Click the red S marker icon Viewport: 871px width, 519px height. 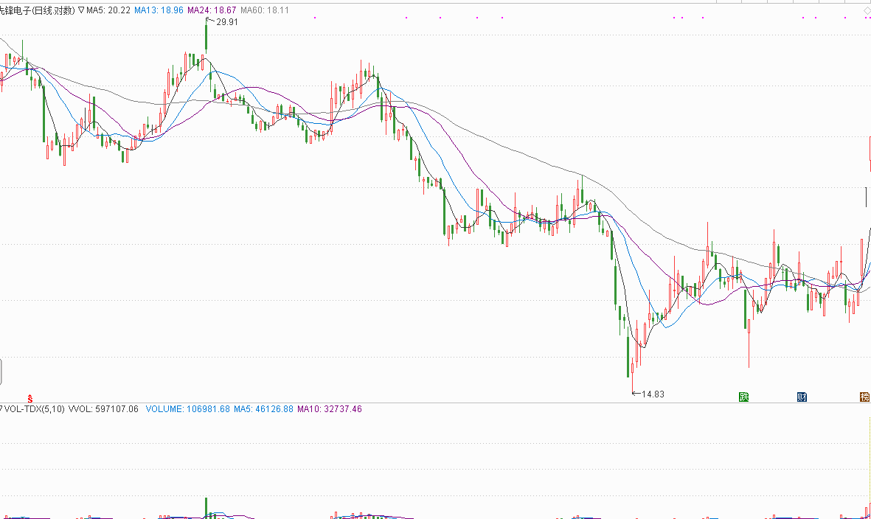pyautogui.click(x=30, y=398)
